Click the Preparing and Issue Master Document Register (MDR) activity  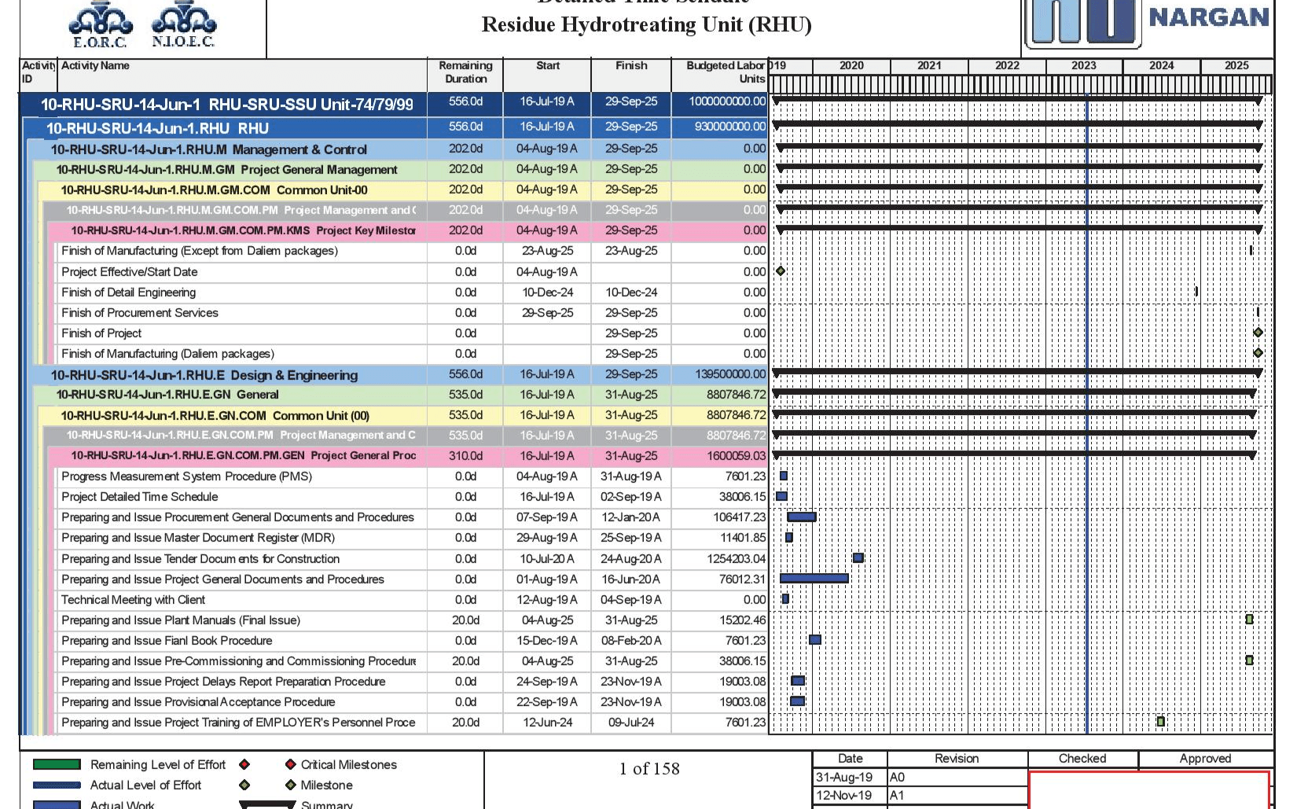[198, 538]
